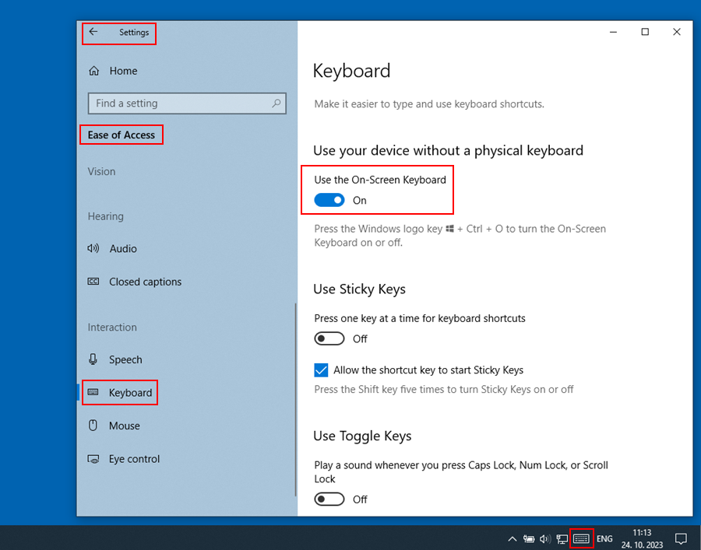The image size is (701, 550).
Task: Open the Home settings page
Action: (113, 71)
